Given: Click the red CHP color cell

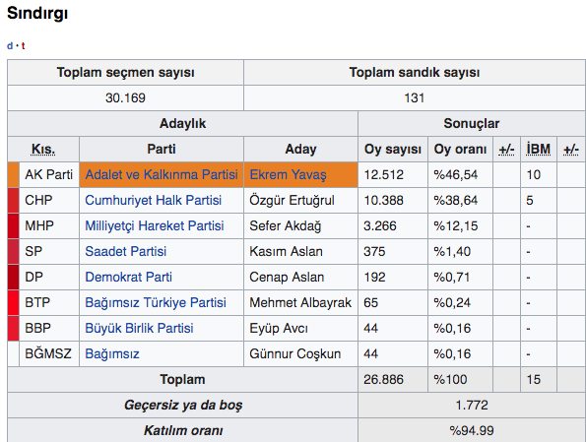Looking at the screenshot, I should [x=13, y=200].
